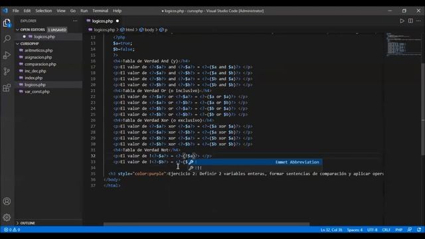Click the PHP language mode indicator
This screenshot has width=425, height=239.
(x=398, y=230)
